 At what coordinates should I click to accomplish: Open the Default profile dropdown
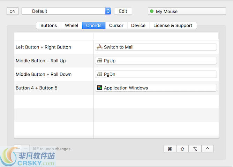coord(66,11)
